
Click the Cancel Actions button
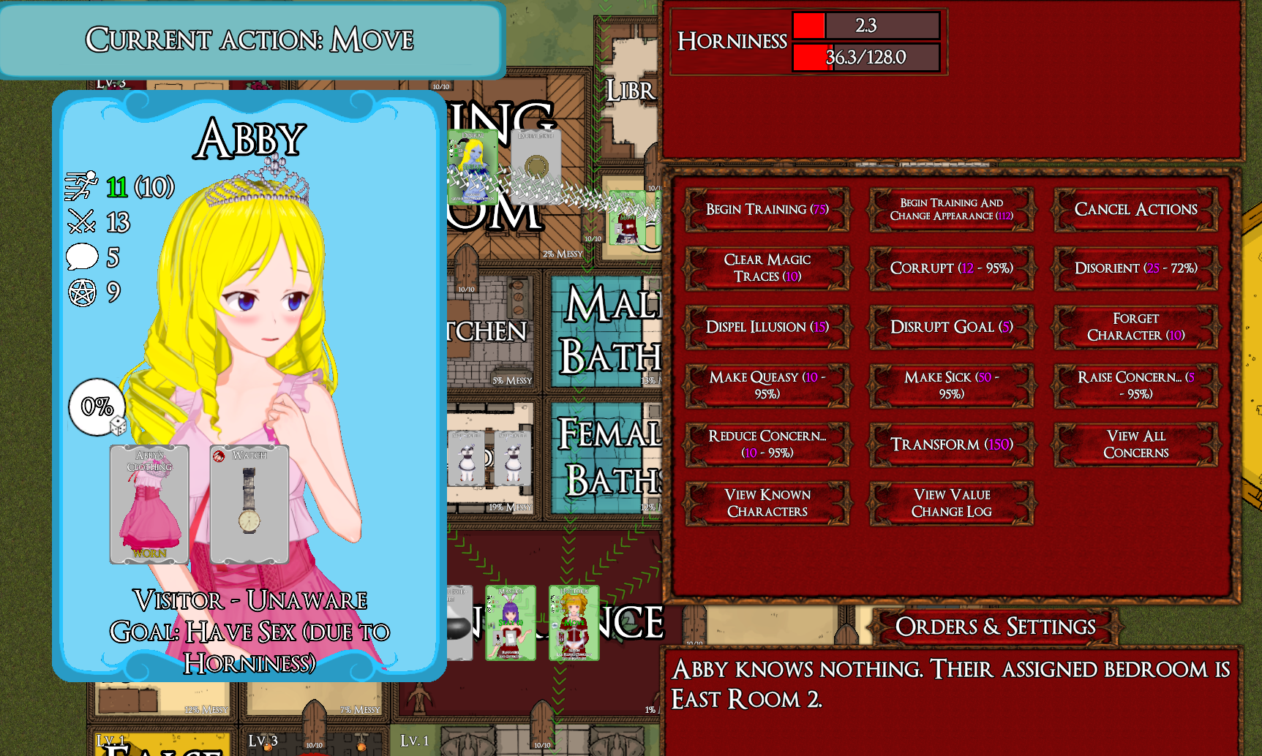coord(1135,210)
